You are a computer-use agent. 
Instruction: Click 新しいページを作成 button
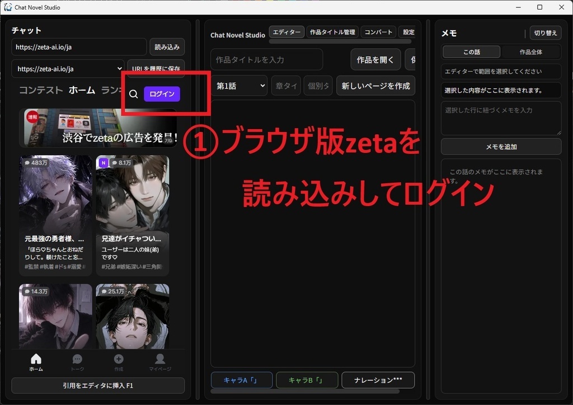(375, 86)
